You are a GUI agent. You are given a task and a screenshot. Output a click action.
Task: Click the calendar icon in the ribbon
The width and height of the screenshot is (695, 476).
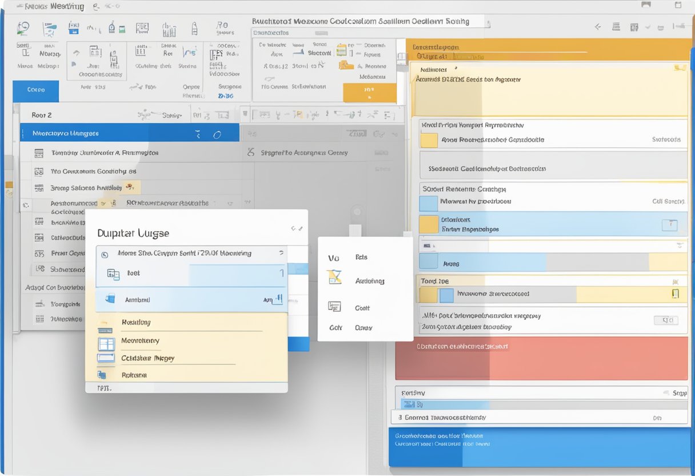tap(73, 27)
